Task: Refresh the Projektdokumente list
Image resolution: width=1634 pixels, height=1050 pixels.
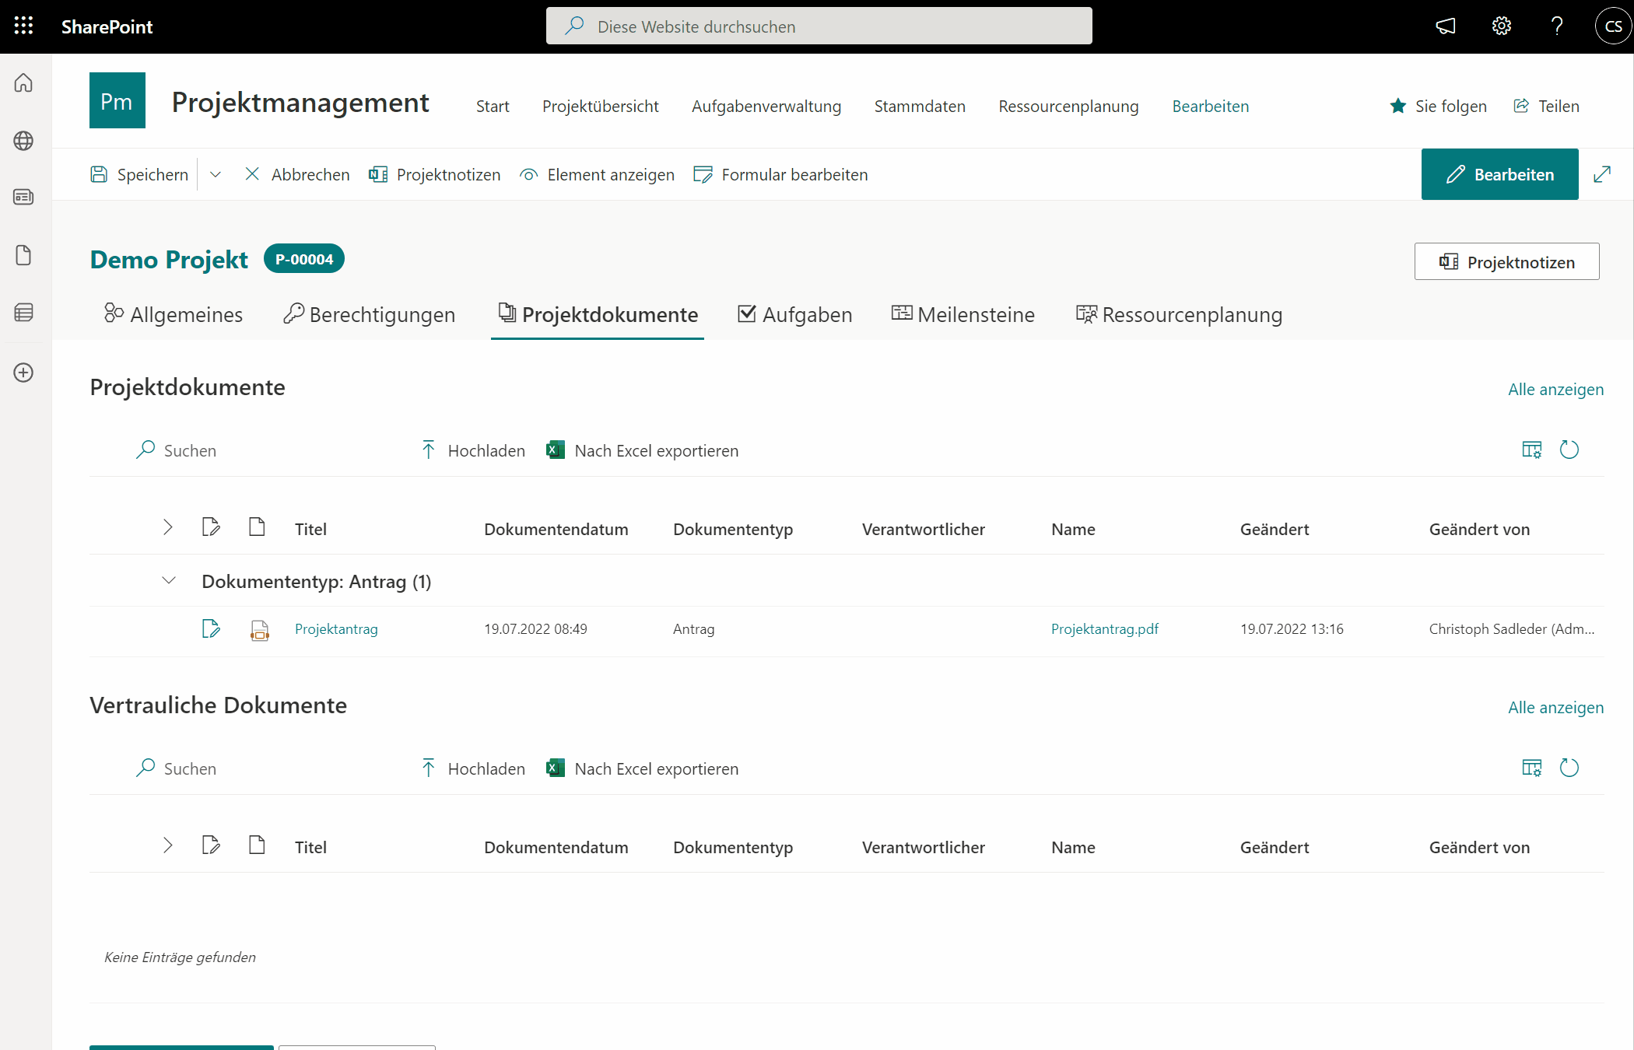Action: coord(1569,450)
